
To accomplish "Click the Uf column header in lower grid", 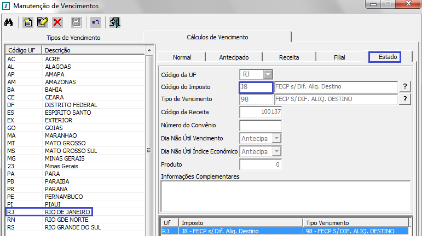I will pyautogui.click(x=170, y=223).
